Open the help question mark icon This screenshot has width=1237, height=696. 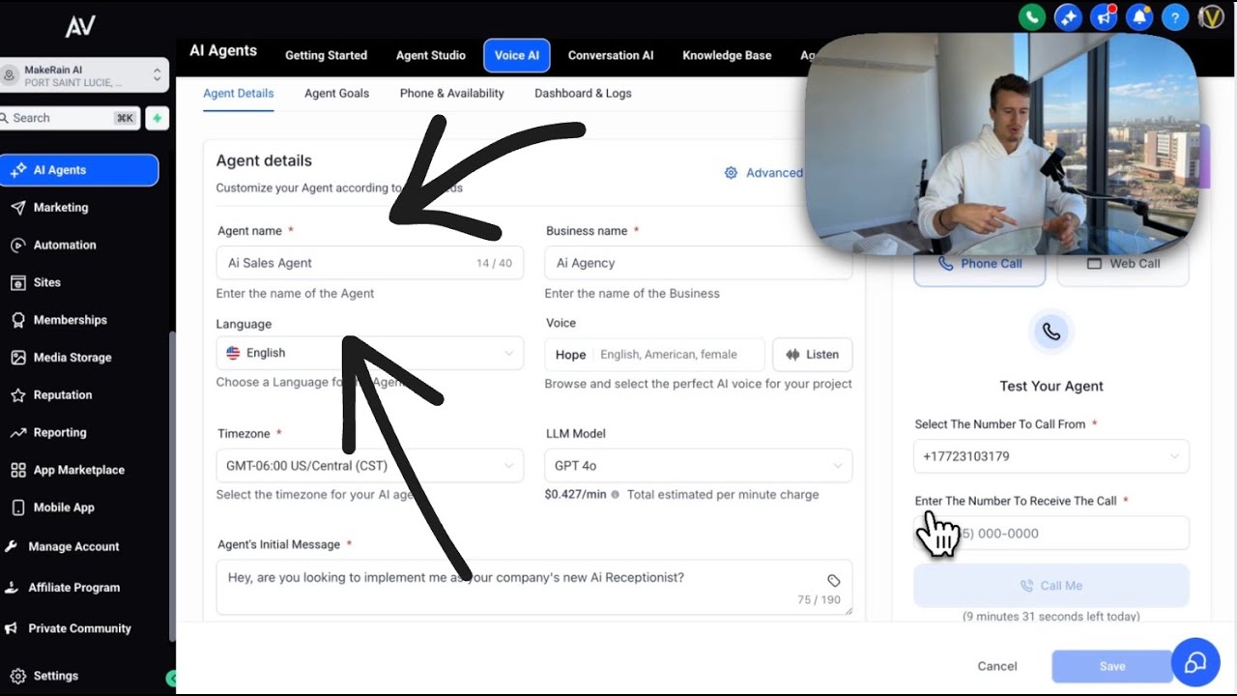click(x=1175, y=16)
